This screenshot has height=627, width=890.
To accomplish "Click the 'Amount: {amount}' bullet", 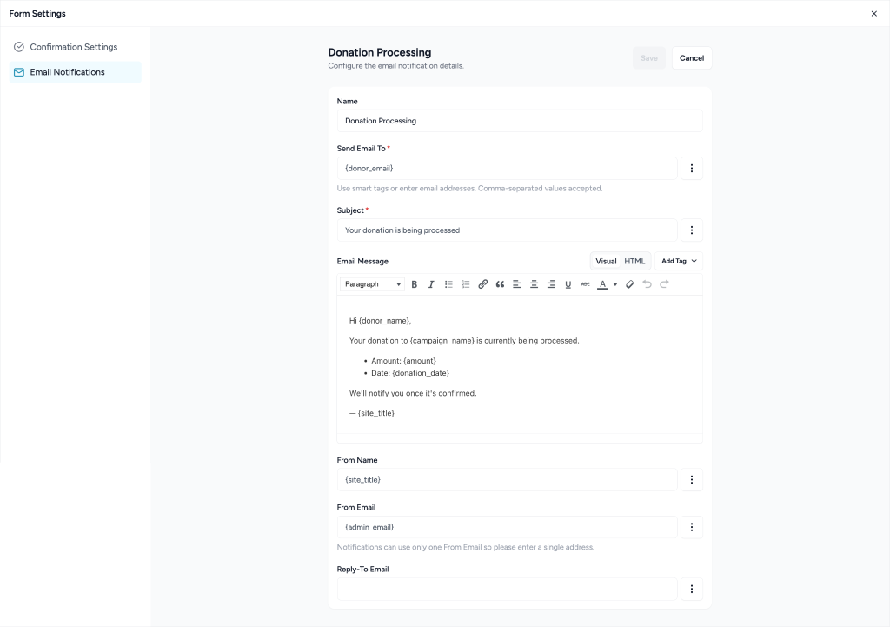I will point(403,361).
